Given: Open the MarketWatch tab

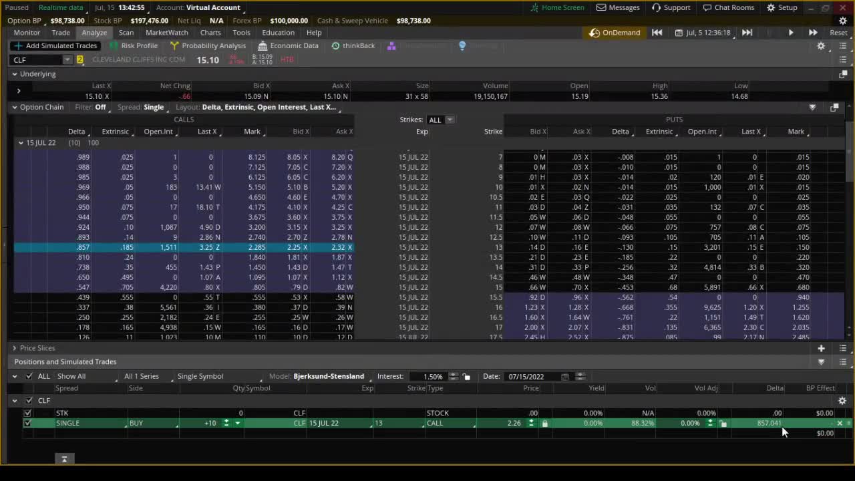Looking at the screenshot, I should point(167,33).
